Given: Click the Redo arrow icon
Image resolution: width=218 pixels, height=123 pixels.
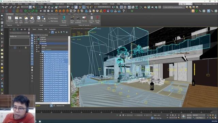Looking at the screenshot, I should pyautogui.click(x=6, y=7).
